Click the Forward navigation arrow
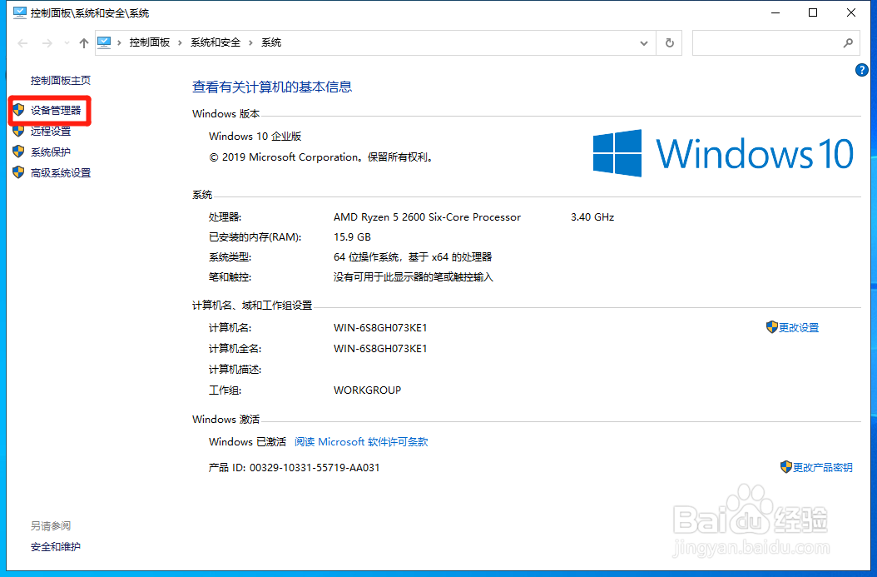The width and height of the screenshot is (877, 577). coord(47,43)
